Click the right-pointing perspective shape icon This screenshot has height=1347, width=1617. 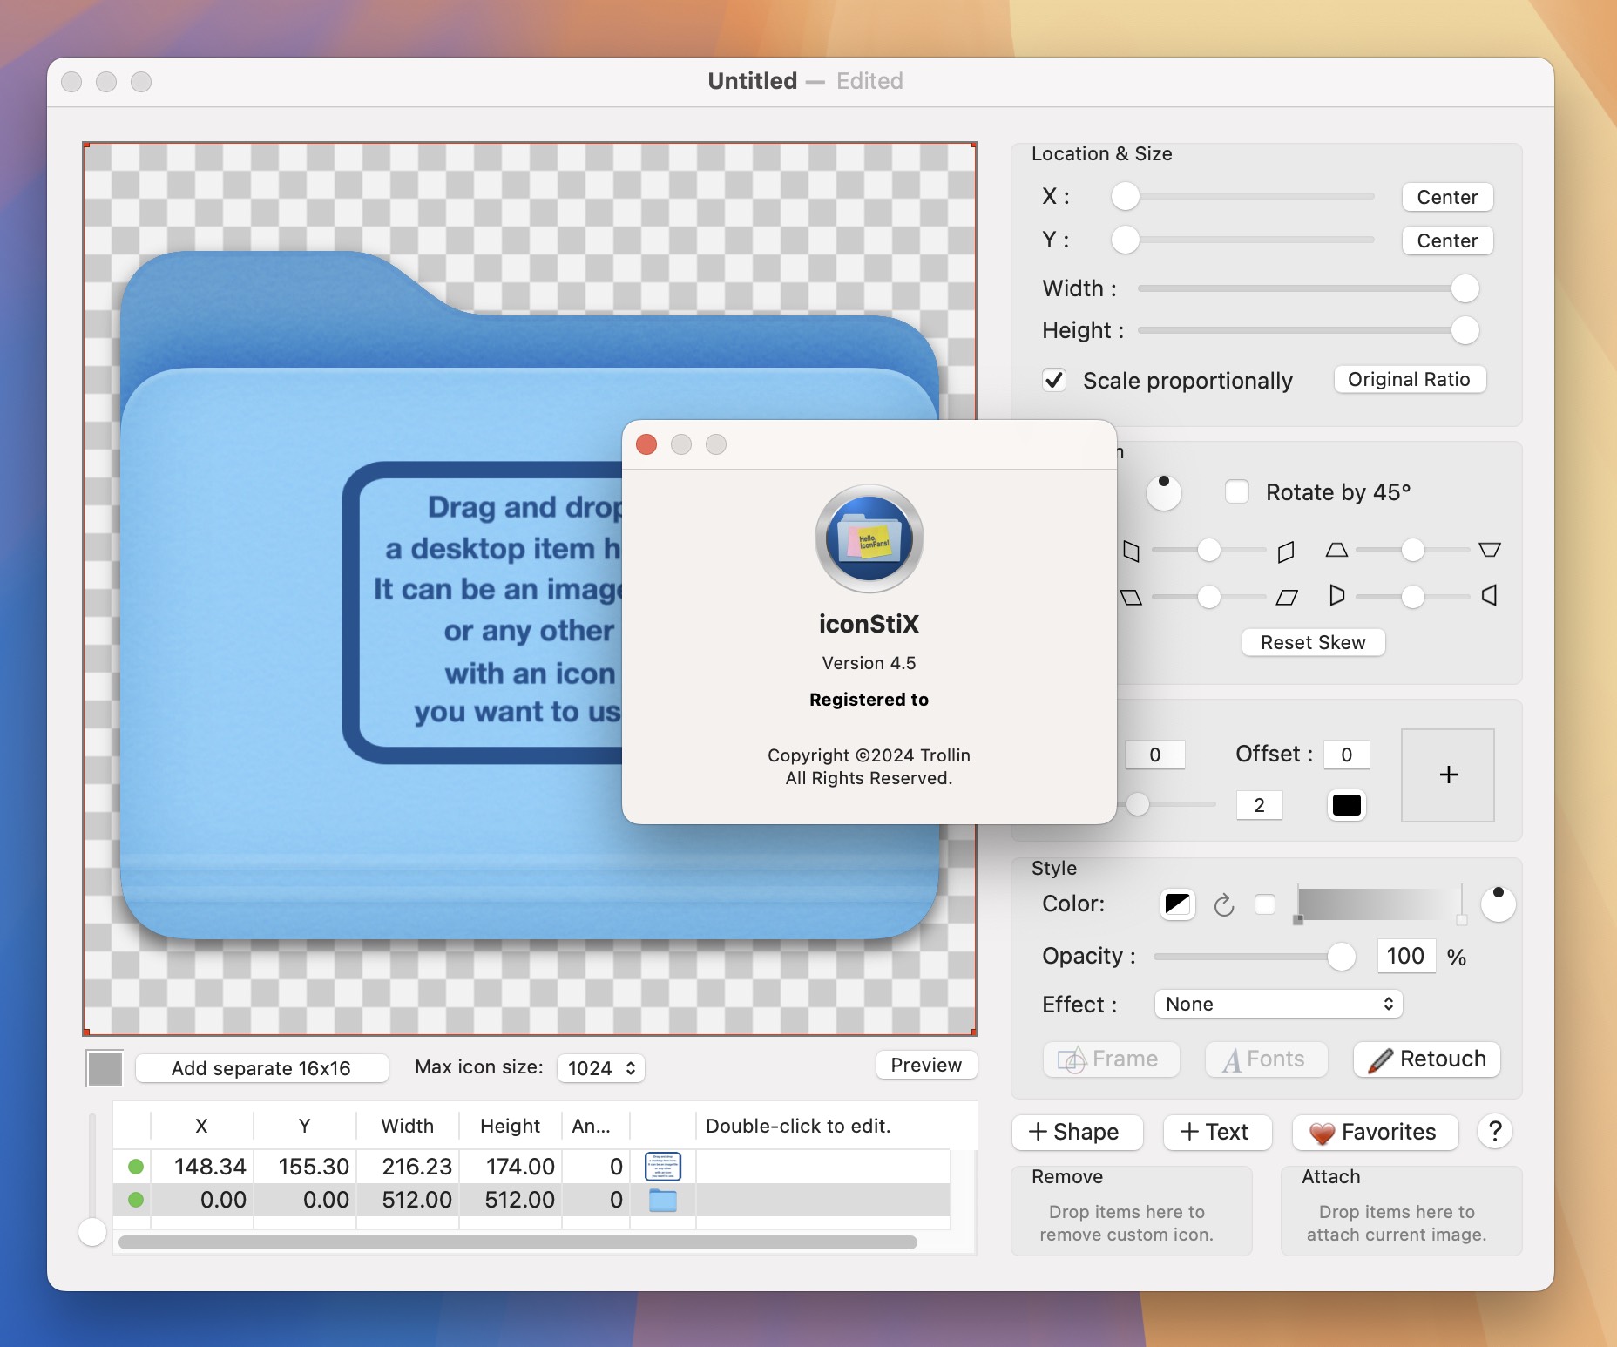[x=1336, y=596]
